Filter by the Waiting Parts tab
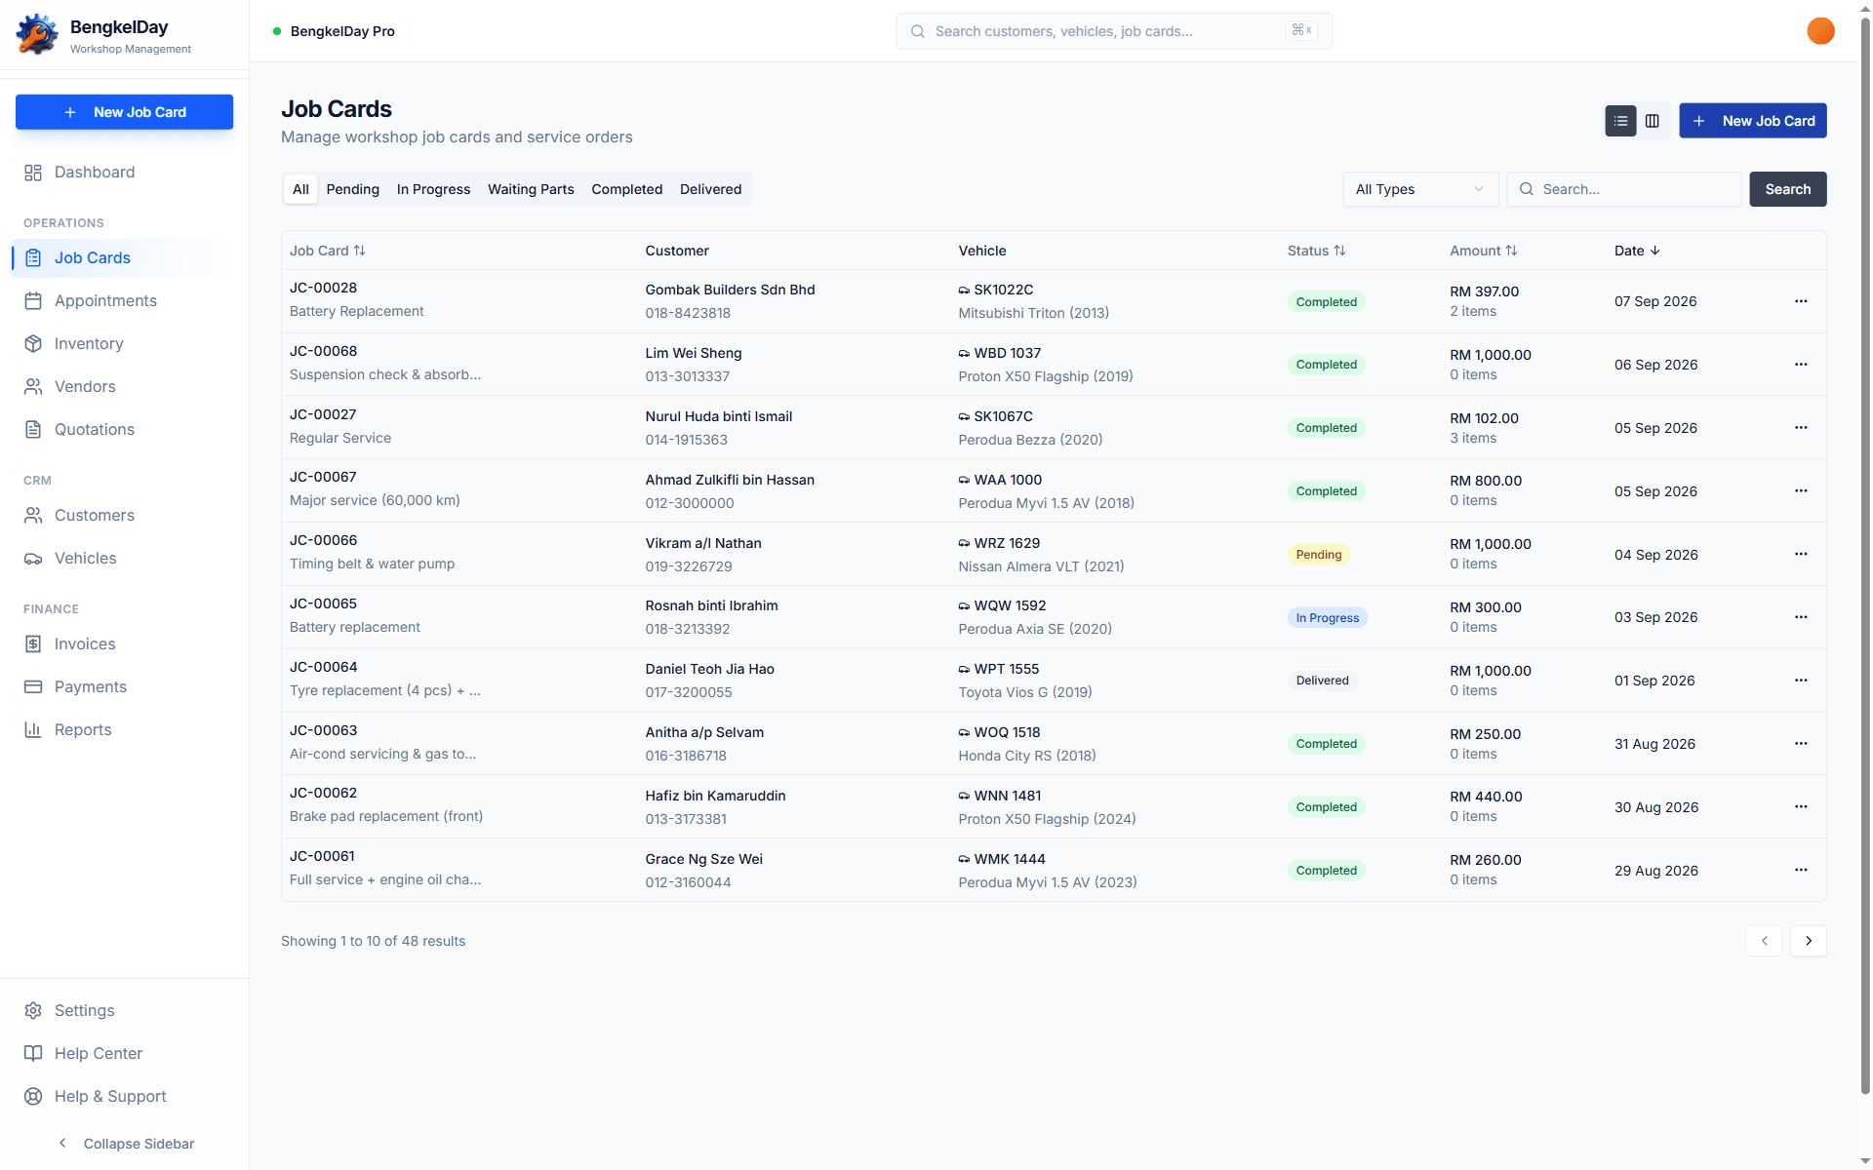1873x1170 pixels. (x=531, y=189)
